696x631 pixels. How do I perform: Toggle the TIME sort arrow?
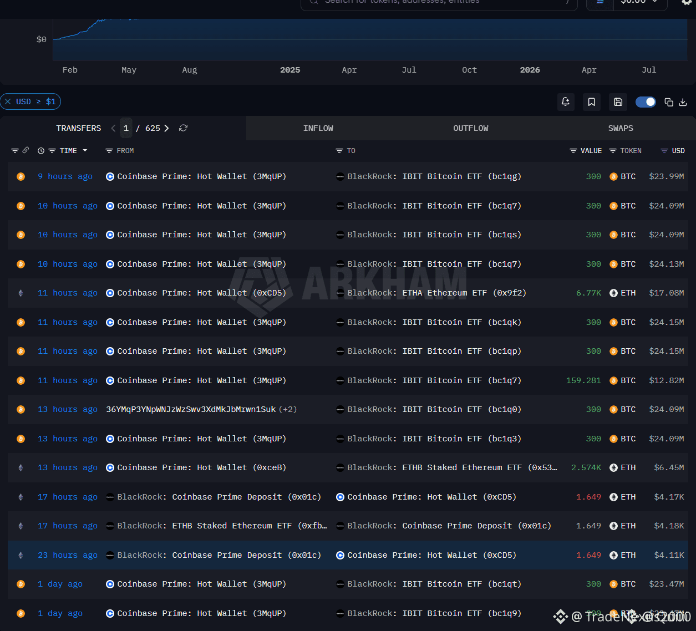coord(85,151)
